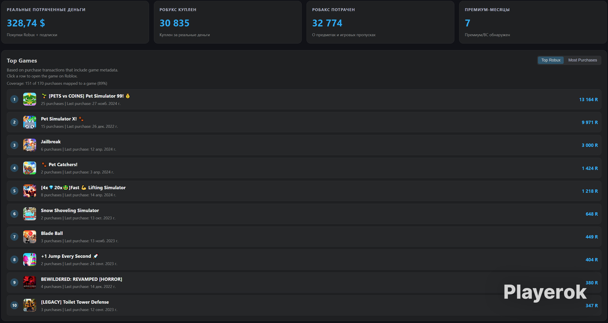Click the Snow Shoveling Simulator title
The width and height of the screenshot is (608, 323).
70,210
